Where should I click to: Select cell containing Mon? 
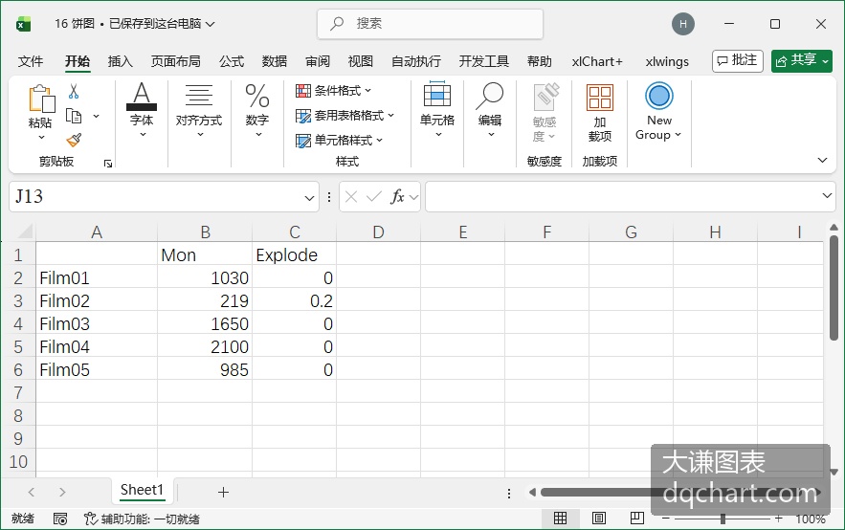[x=205, y=254]
